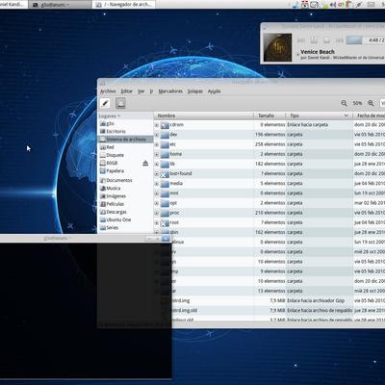Sort by the Nombre column header
The image size is (385, 385).
tap(204, 115)
